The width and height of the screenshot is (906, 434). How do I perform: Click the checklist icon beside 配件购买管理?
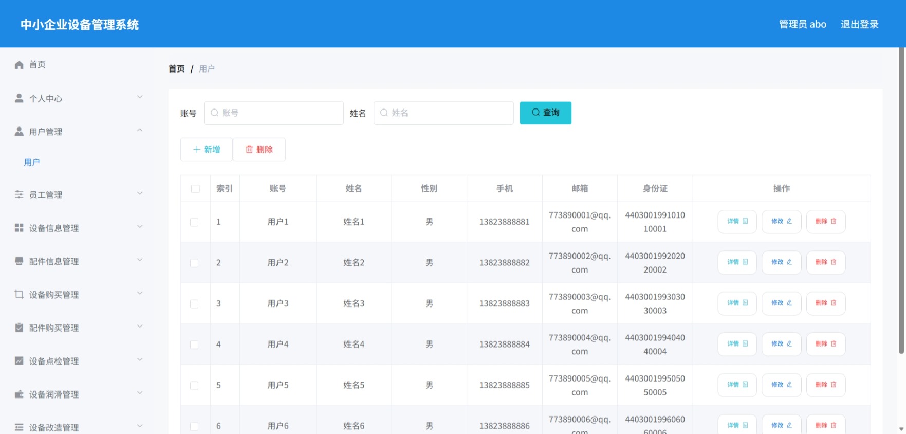pyautogui.click(x=19, y=328)
